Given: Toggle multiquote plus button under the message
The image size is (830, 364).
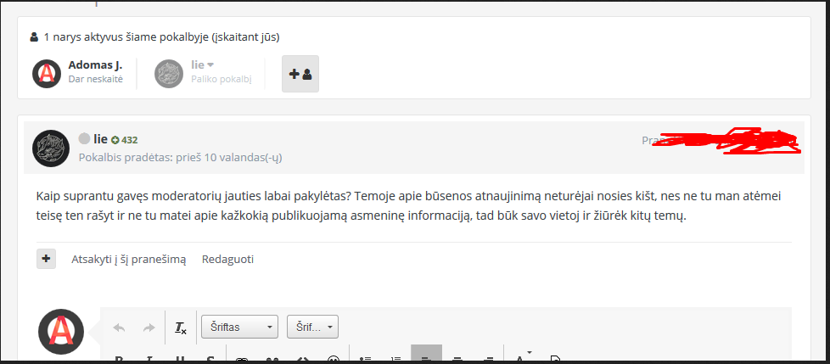Looking at the screenshot, I should (46, 260).
